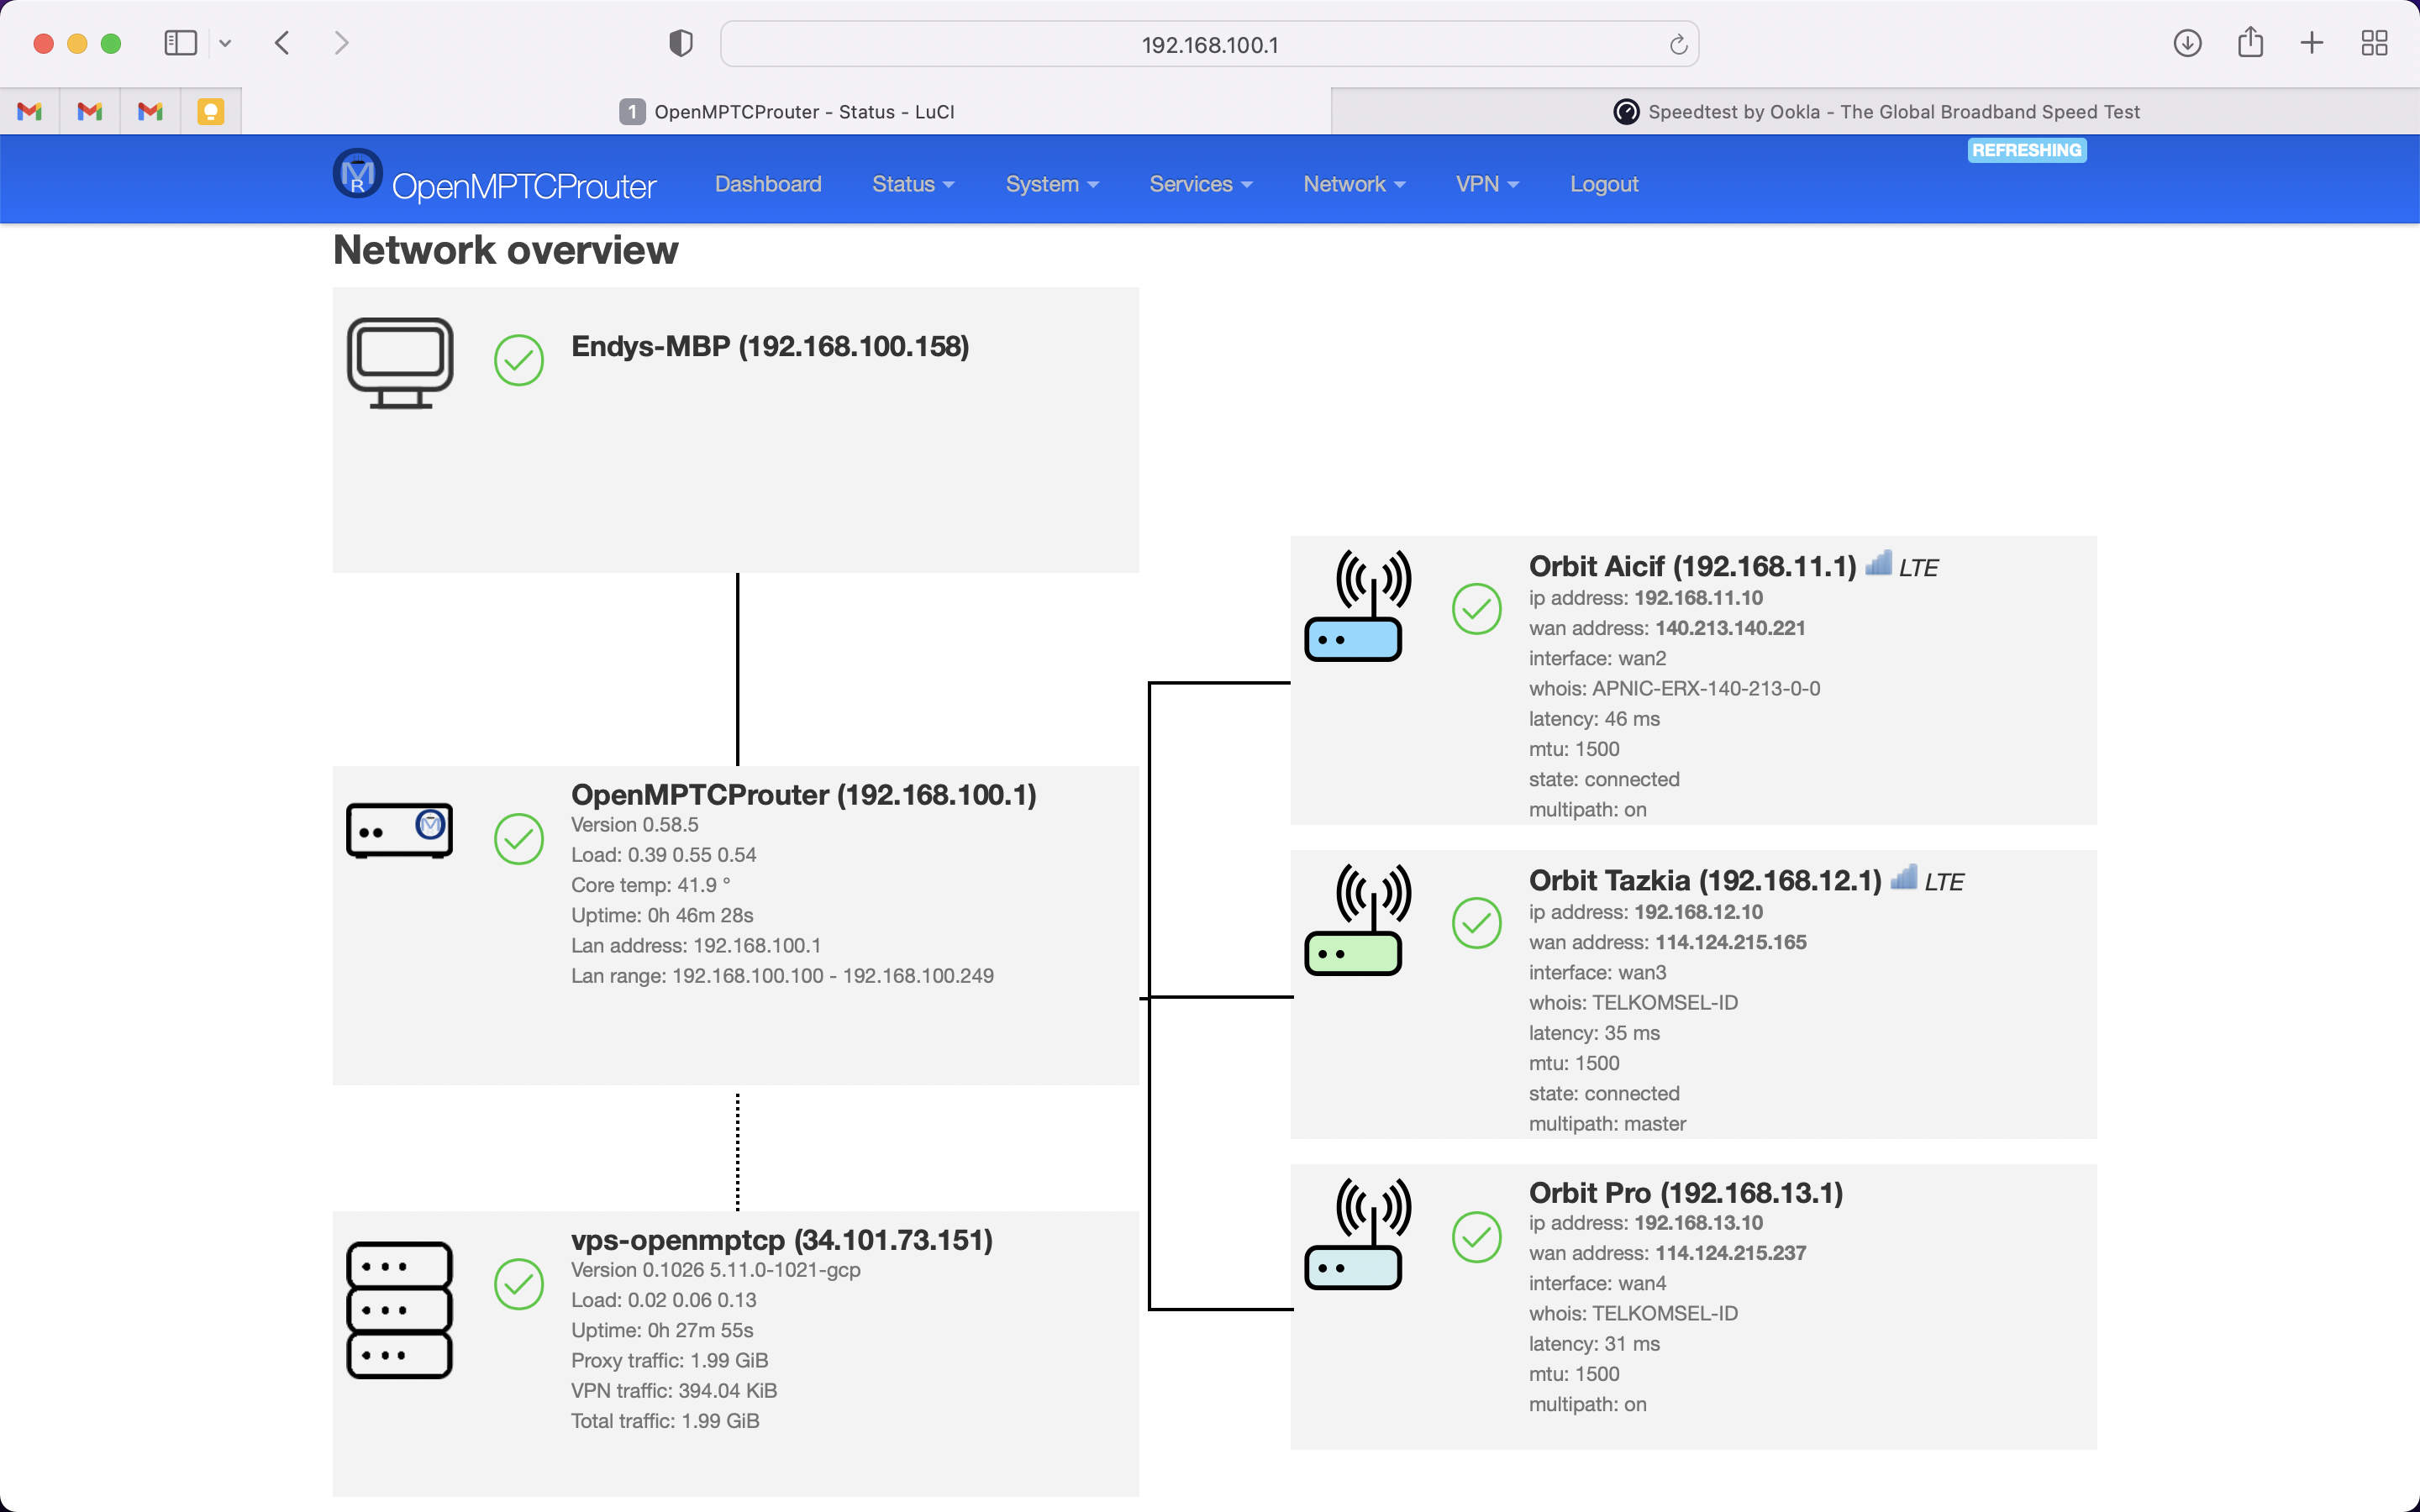
Task: Click the wan address 114.124.215.165
Action: [1730, 942]
